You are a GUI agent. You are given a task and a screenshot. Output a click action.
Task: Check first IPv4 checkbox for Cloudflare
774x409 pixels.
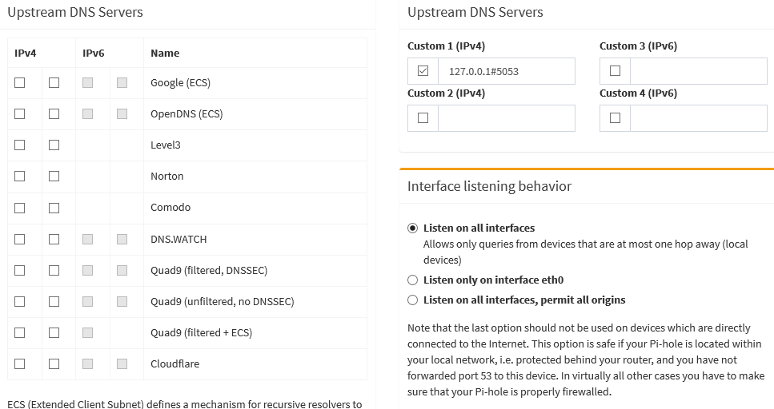point(20,363)
